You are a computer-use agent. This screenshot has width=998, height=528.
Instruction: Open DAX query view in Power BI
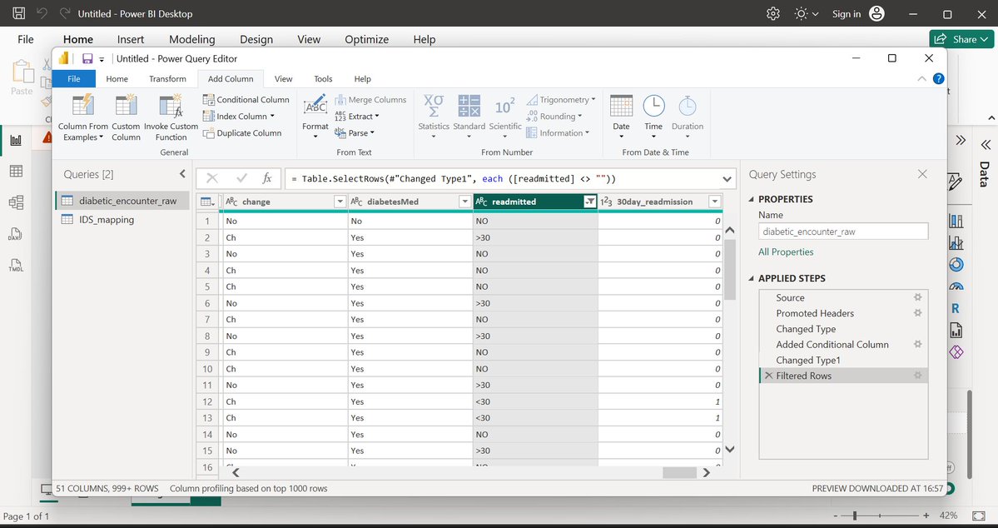(16, 234)
